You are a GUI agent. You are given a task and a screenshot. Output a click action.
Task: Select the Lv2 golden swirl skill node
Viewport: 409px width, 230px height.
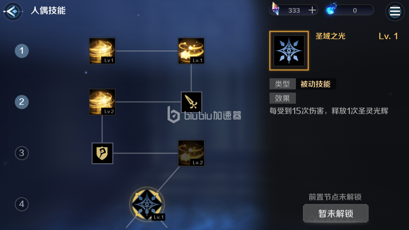[x=102, y=102]
